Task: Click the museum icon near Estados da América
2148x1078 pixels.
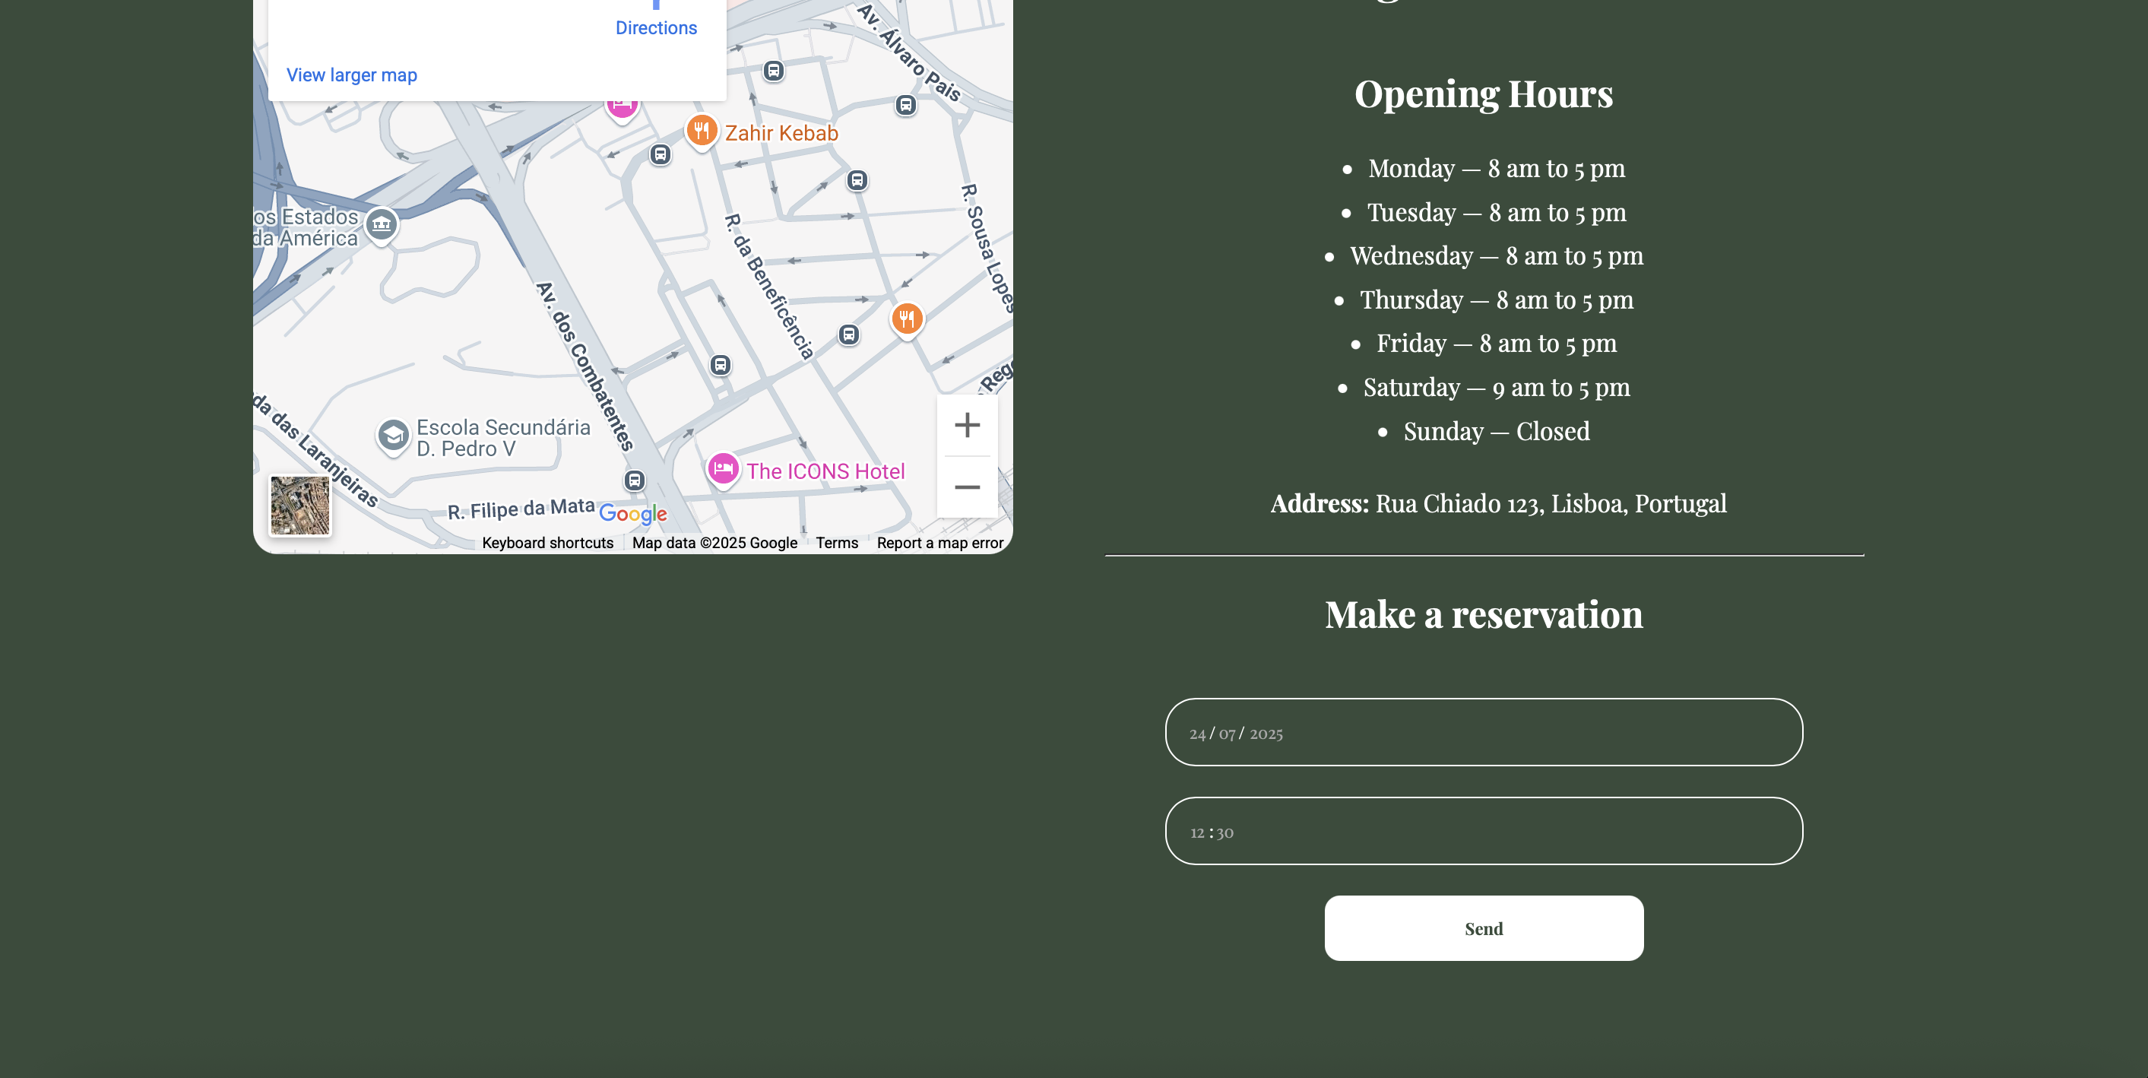Action: pyautogui.click(x=381, y=224)
